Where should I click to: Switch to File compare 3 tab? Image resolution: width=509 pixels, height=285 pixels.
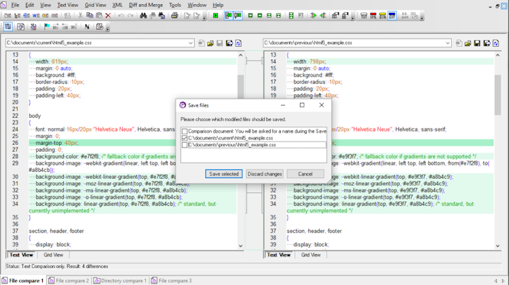(172, 280)
